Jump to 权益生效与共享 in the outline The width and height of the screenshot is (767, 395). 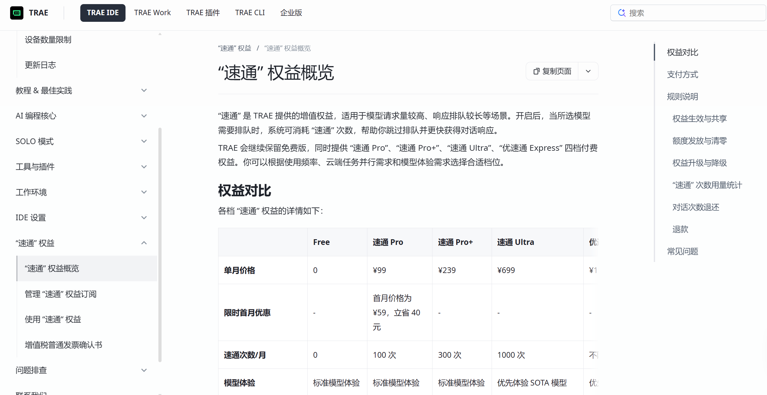tap(700, 119)
